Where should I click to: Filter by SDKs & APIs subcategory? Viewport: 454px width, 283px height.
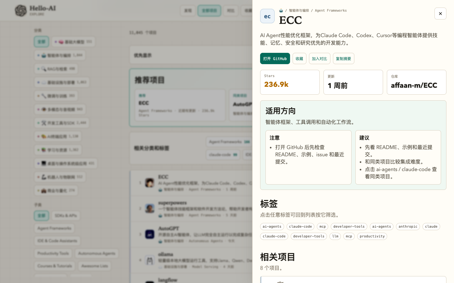[66, 215]
